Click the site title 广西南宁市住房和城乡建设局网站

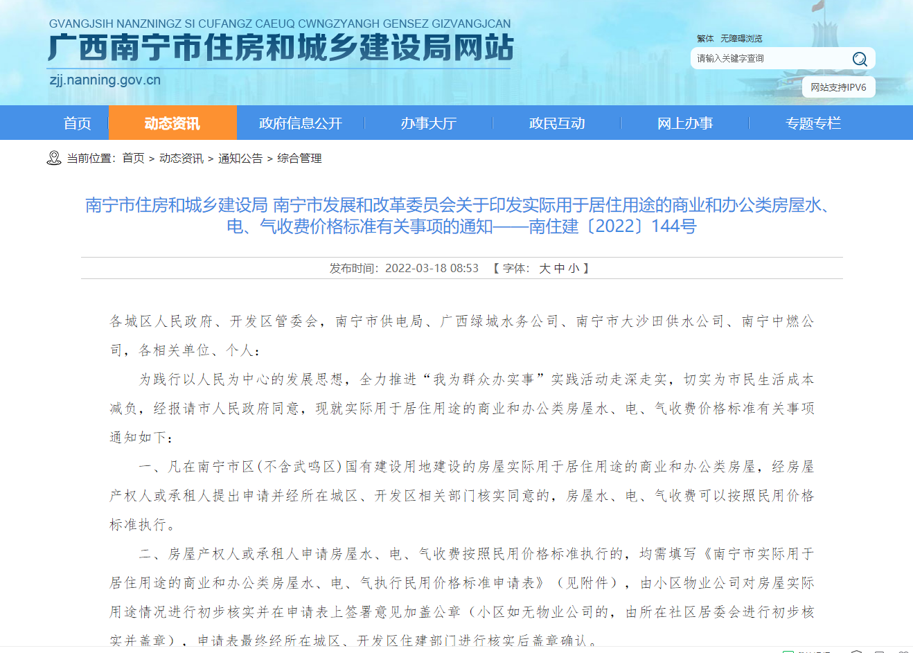[281, 48]
